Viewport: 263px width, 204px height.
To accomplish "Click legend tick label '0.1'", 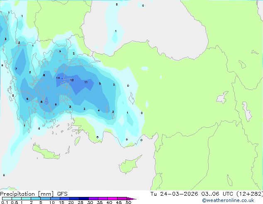I will (5, 202).
